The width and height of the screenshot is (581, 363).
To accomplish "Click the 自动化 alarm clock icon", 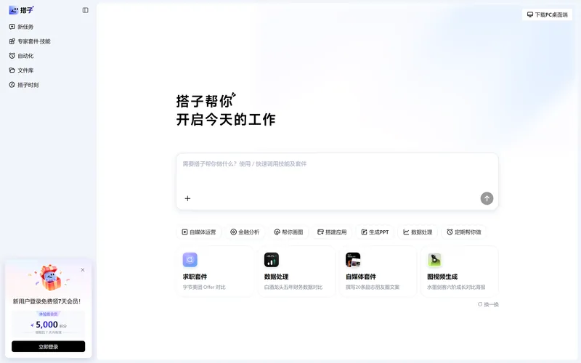I will point(12,56).
